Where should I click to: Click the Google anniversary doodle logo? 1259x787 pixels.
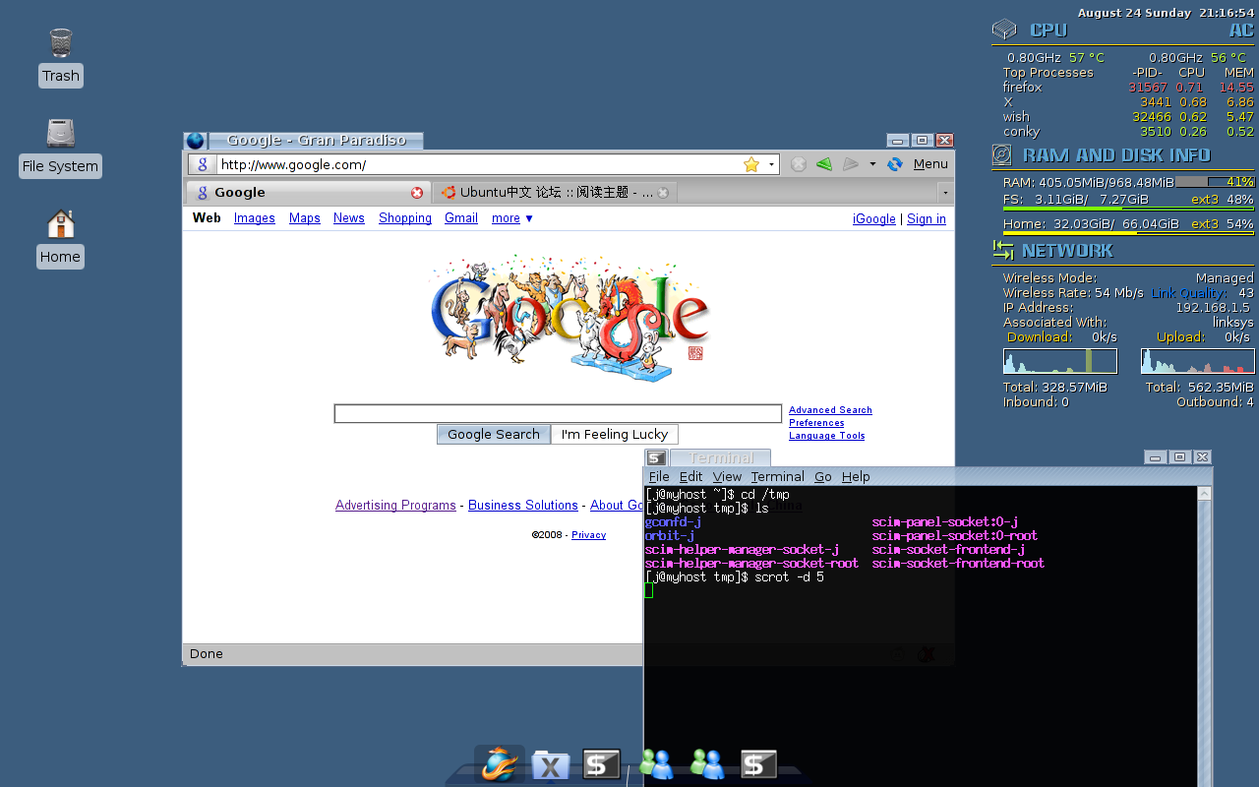570,320
